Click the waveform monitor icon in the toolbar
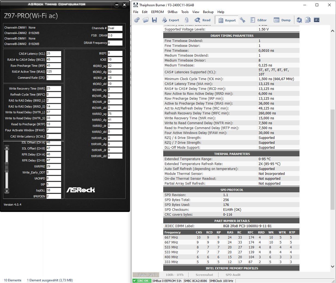 click(x=316, y=20)
